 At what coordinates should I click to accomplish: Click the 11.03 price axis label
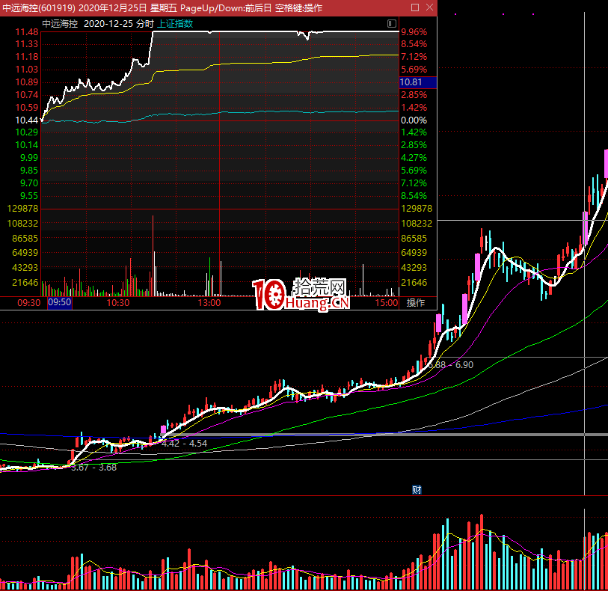click(27, 70)
